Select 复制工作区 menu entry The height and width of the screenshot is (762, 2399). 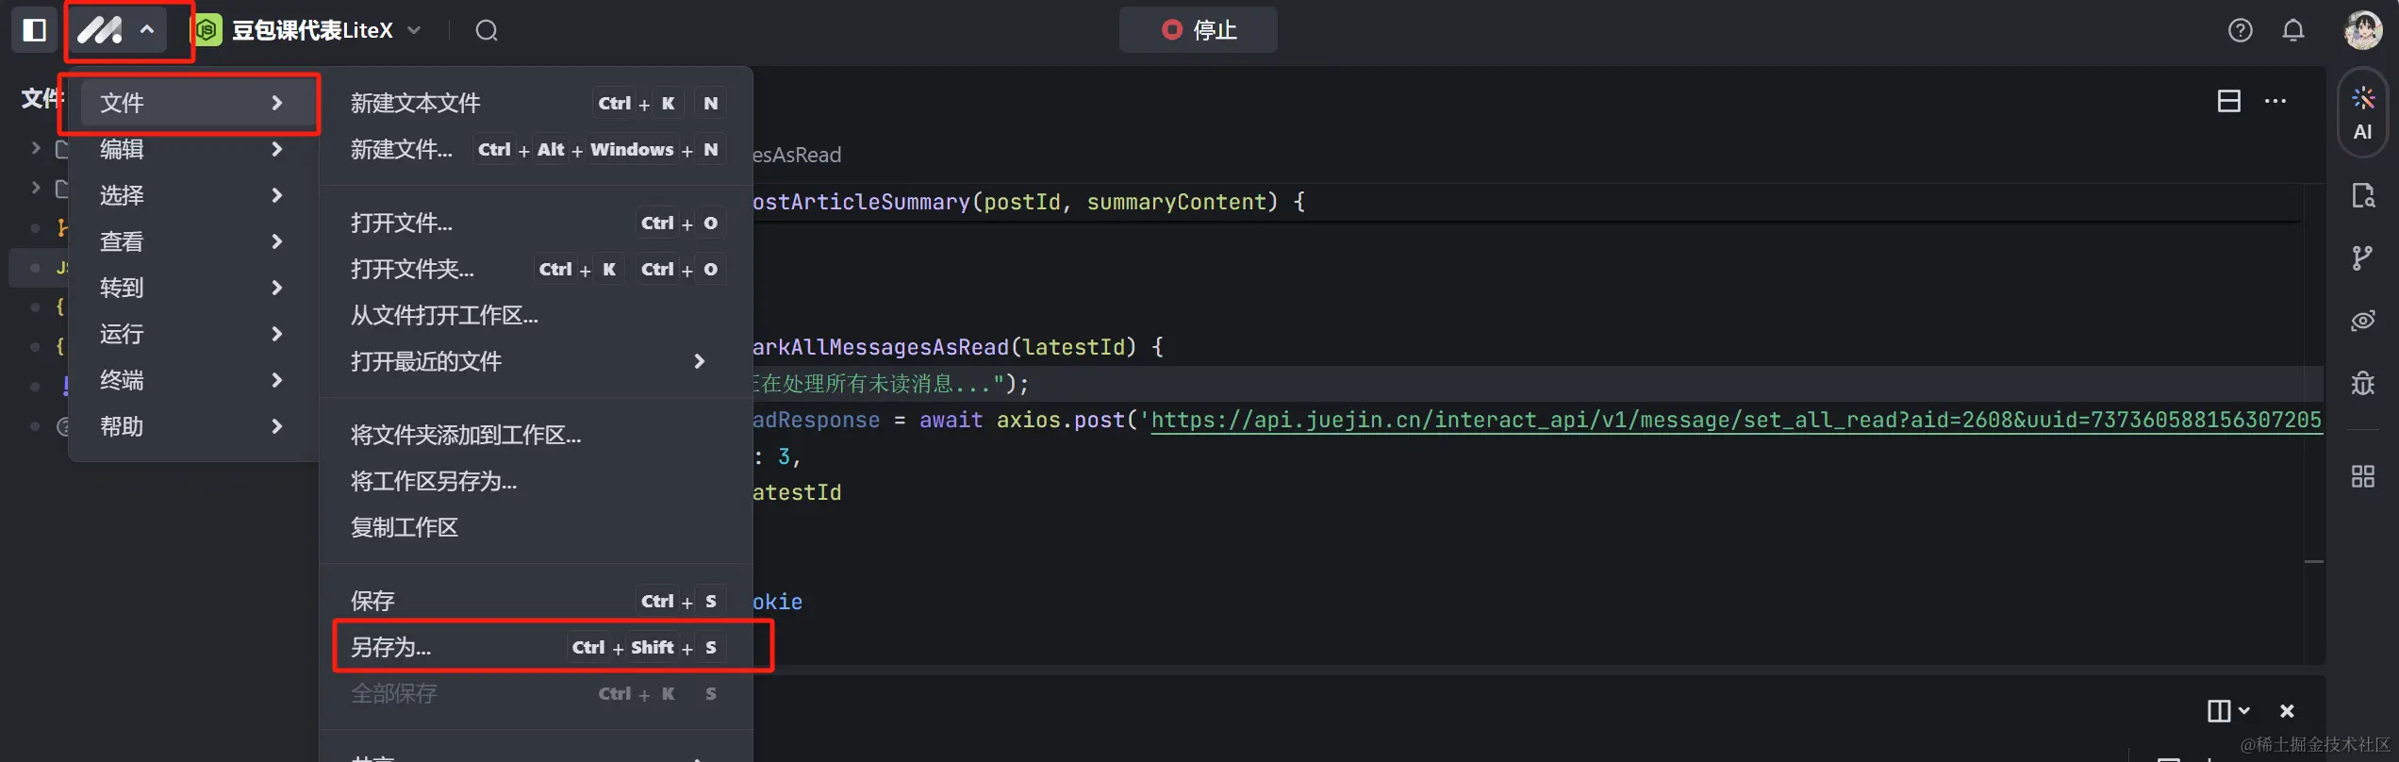(x=536, y=527)
